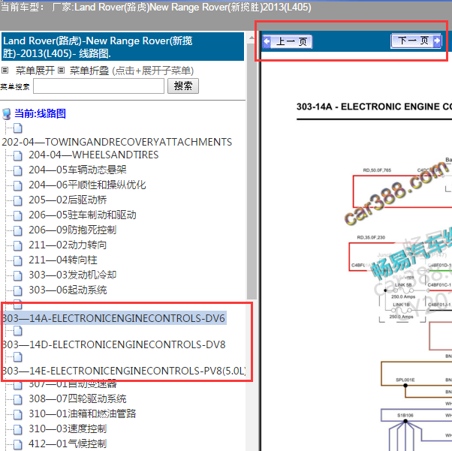Open 211—04转向柱 entry
The width and height of the screenshot is (452, 451).
coord(62,260)
